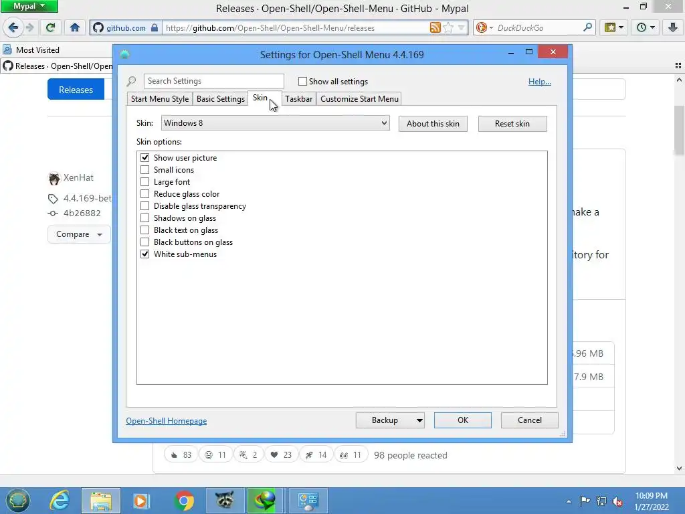The width and height of the screenshot is (685, 514).
Task: Click the network tray icon
Action: pos(601,501)
